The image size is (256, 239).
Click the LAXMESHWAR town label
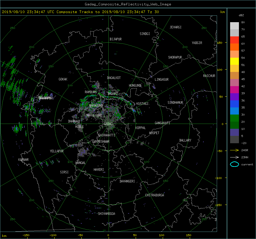101,142
